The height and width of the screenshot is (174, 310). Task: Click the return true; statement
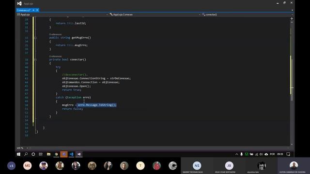coord(72,90)
